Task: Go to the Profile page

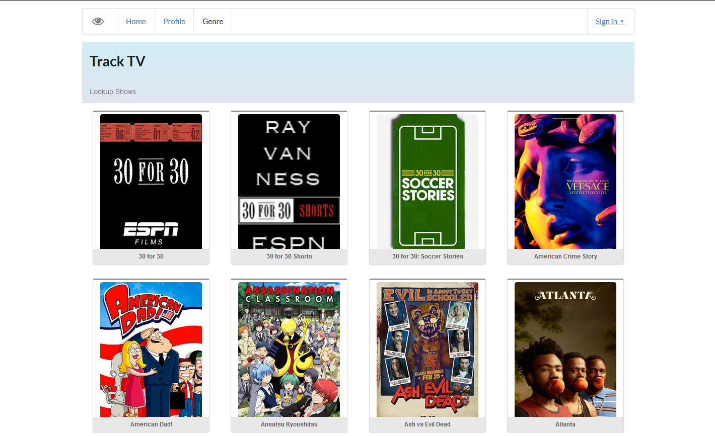Action: [x=174, y=21]
